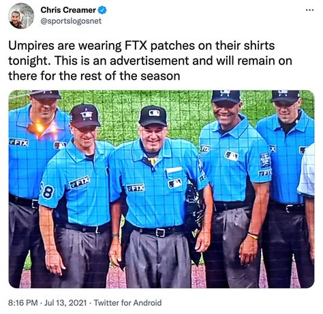This screenshot has width=323, height=314.
Task: Open the @sportslogosnet handle link
Action: click(71, 21)
